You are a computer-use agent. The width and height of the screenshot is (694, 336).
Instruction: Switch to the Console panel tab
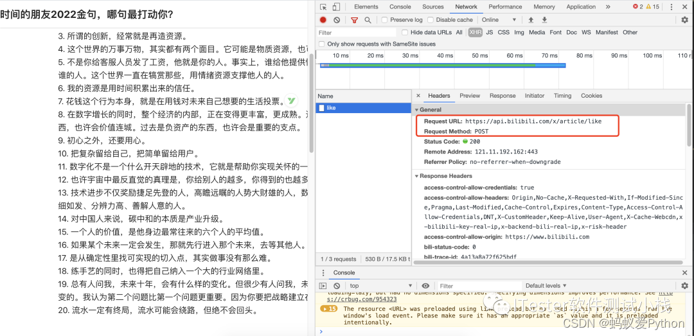pyautogui.click(x=400, y=6)
